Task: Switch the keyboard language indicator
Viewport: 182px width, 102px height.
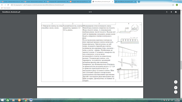Action: pyautogui.click(x=172, y=100)
